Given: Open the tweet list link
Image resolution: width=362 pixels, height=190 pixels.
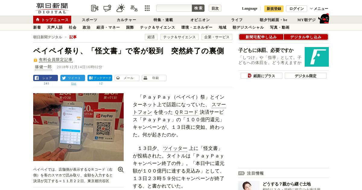Looking at the screenshot, I should [x=74, y=84].
